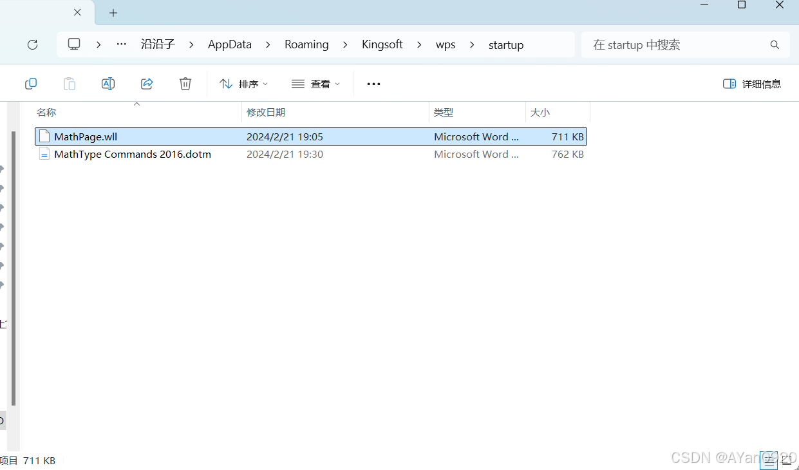Navigate to the 沿沿子 folder breadcrumb
Viewport: 799px width, 470px height.
point(158,44)
